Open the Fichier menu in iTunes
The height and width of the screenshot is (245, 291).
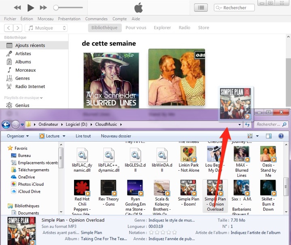10,19
